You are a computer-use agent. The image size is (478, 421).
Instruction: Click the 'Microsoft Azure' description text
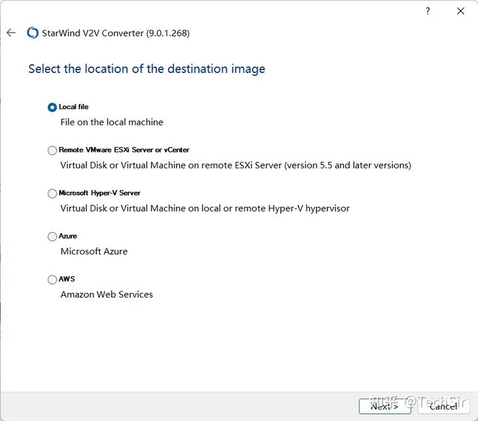click(x=94, y=251)
